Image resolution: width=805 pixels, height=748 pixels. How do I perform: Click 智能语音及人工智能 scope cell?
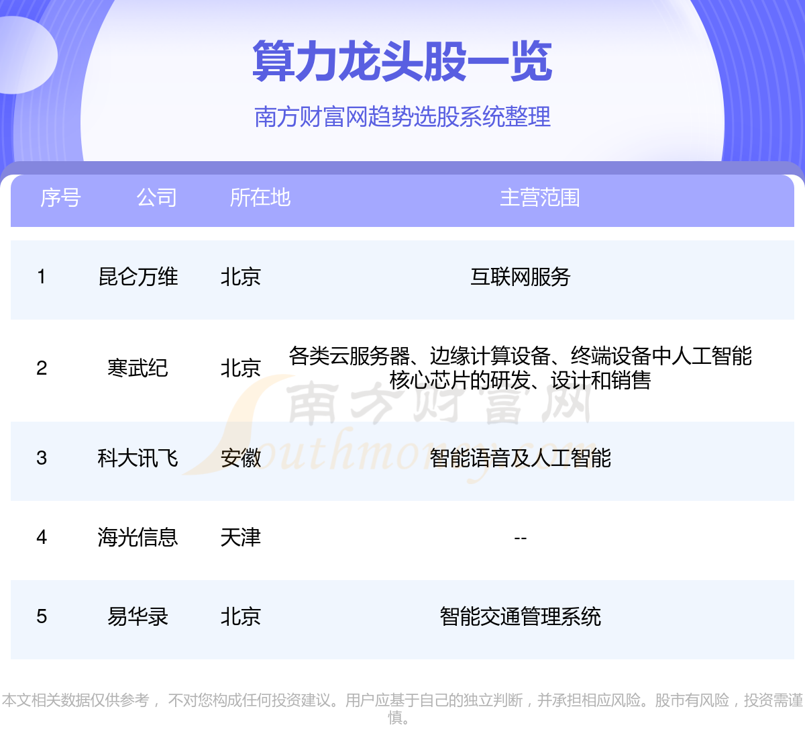click(521, 458)
